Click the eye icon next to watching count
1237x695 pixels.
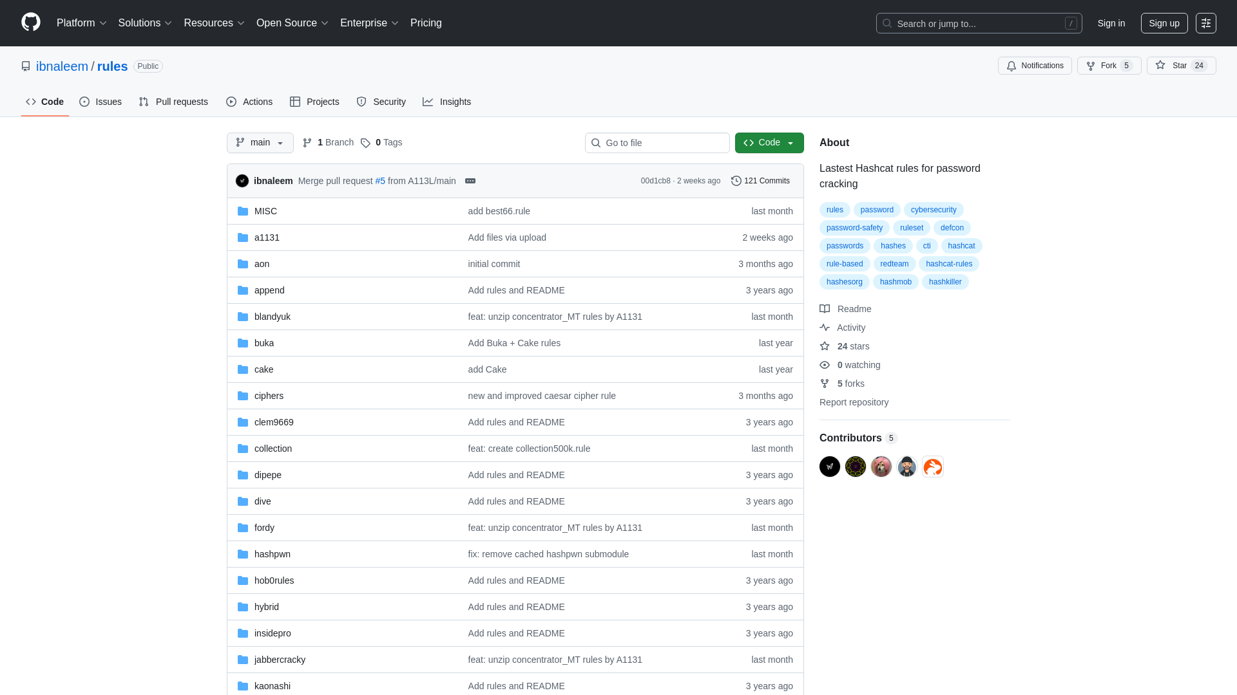[x=825, y=365]
